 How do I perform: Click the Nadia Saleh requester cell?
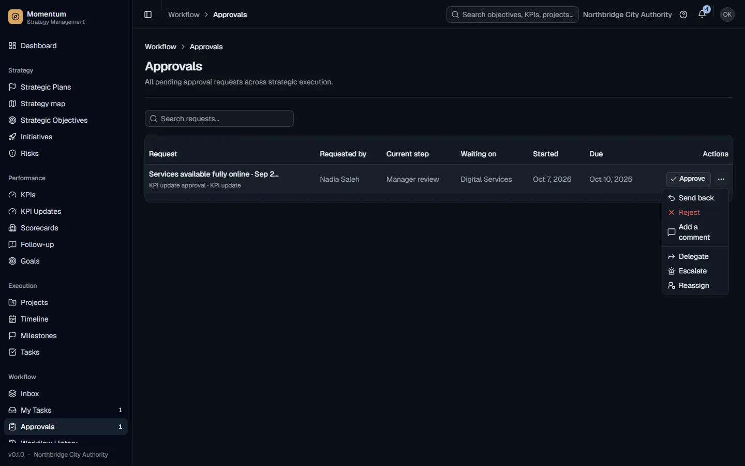[339, 179]
